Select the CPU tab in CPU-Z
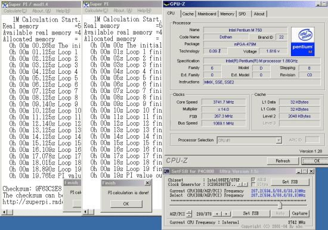 pyautogui.click(x=171, y=13)
